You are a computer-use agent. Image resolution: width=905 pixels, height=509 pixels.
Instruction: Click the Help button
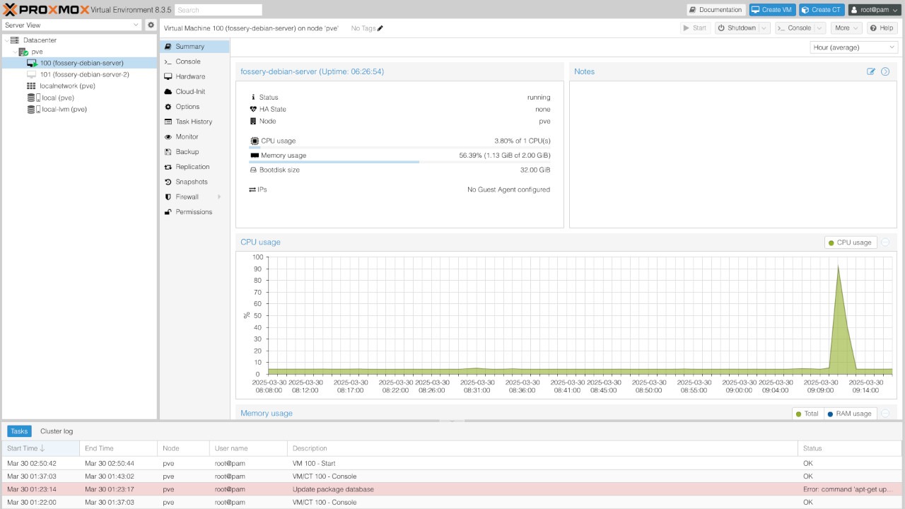coord(882,28)
